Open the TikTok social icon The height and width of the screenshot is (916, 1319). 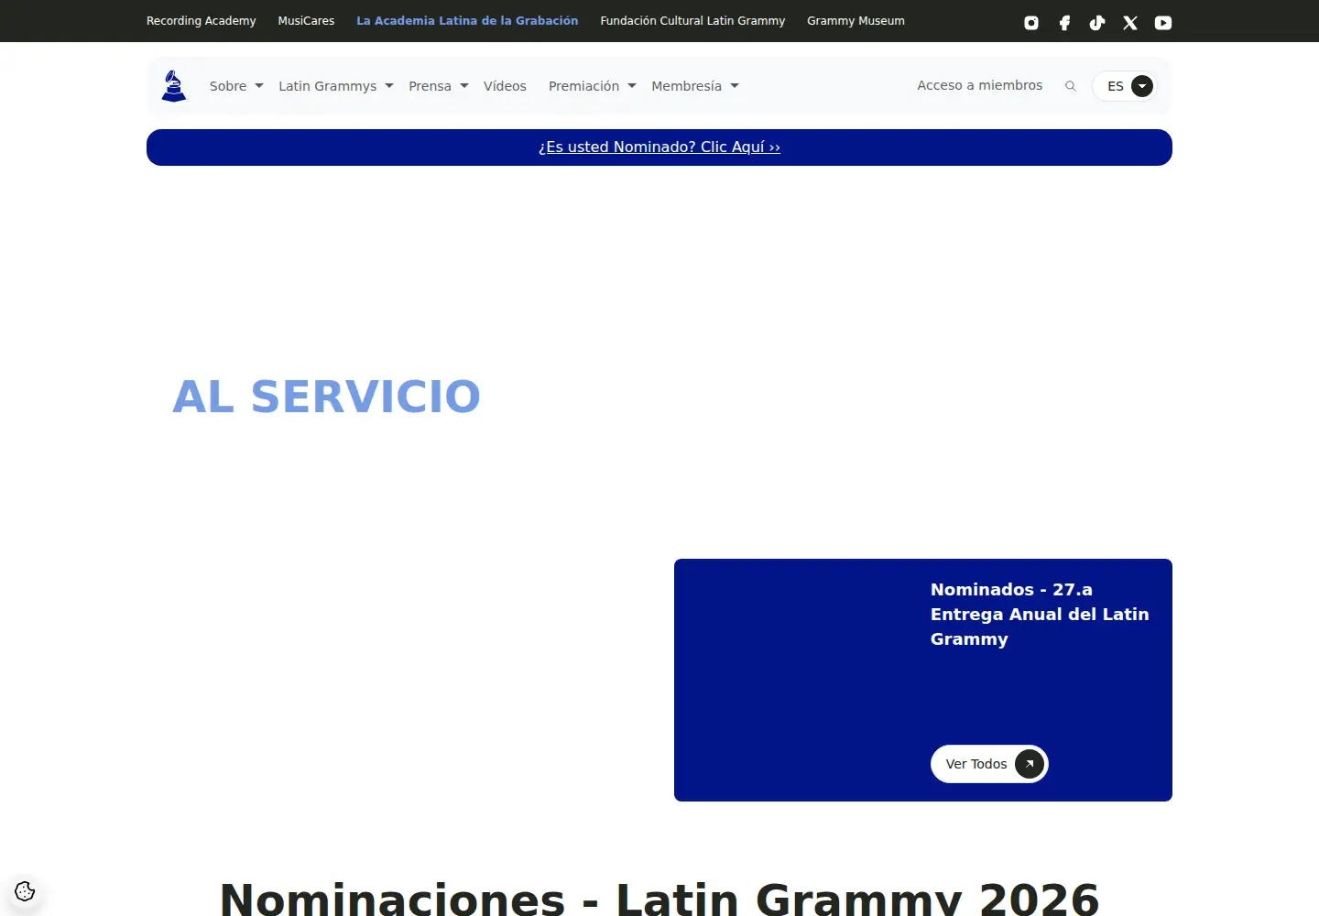pos(1097,23)
